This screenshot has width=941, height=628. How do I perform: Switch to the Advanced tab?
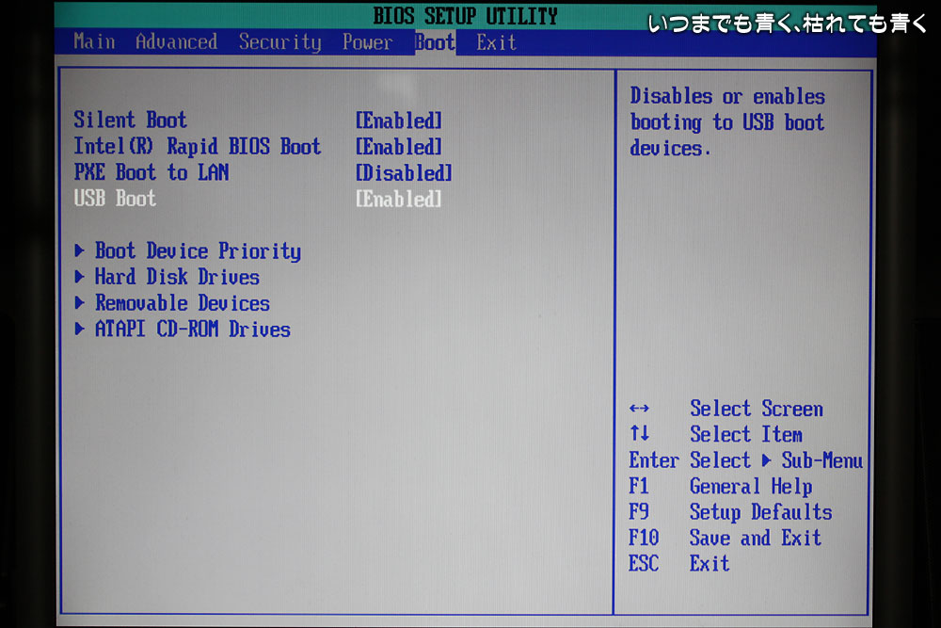coord(176,42)
